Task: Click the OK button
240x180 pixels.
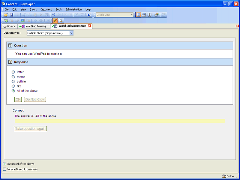Action: pyautogui.click(x=18, y=99)
